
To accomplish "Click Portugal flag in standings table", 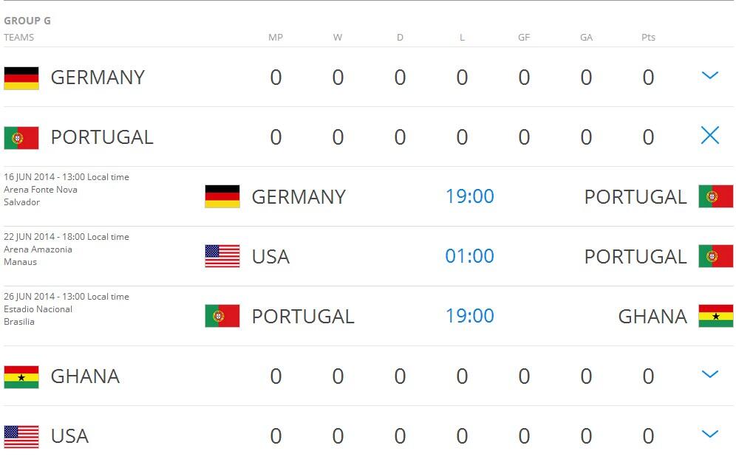I will (21, 137).
